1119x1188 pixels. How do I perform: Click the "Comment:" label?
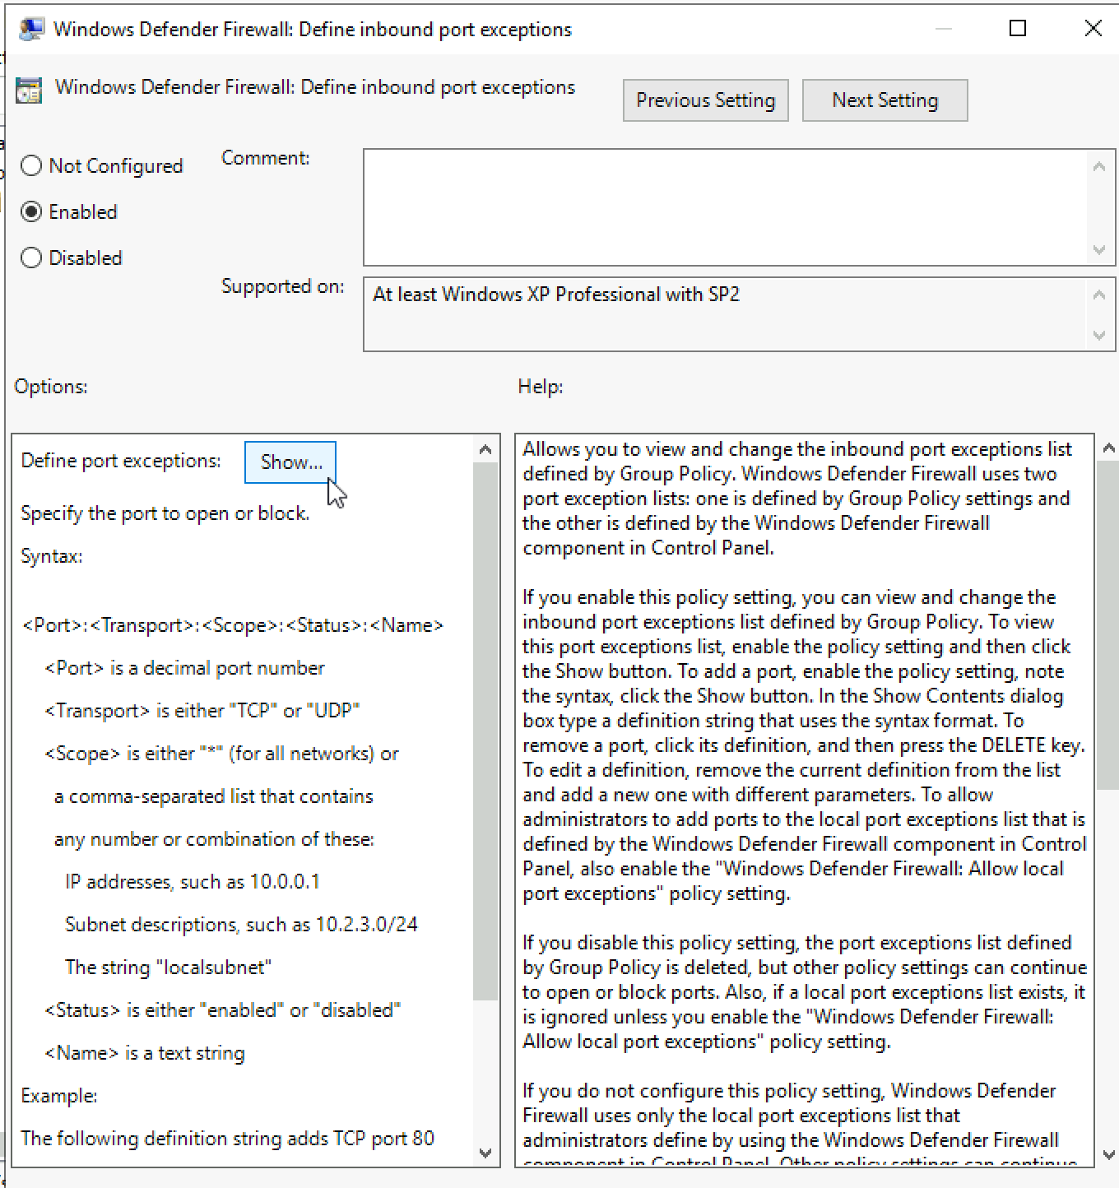[266, 158]
